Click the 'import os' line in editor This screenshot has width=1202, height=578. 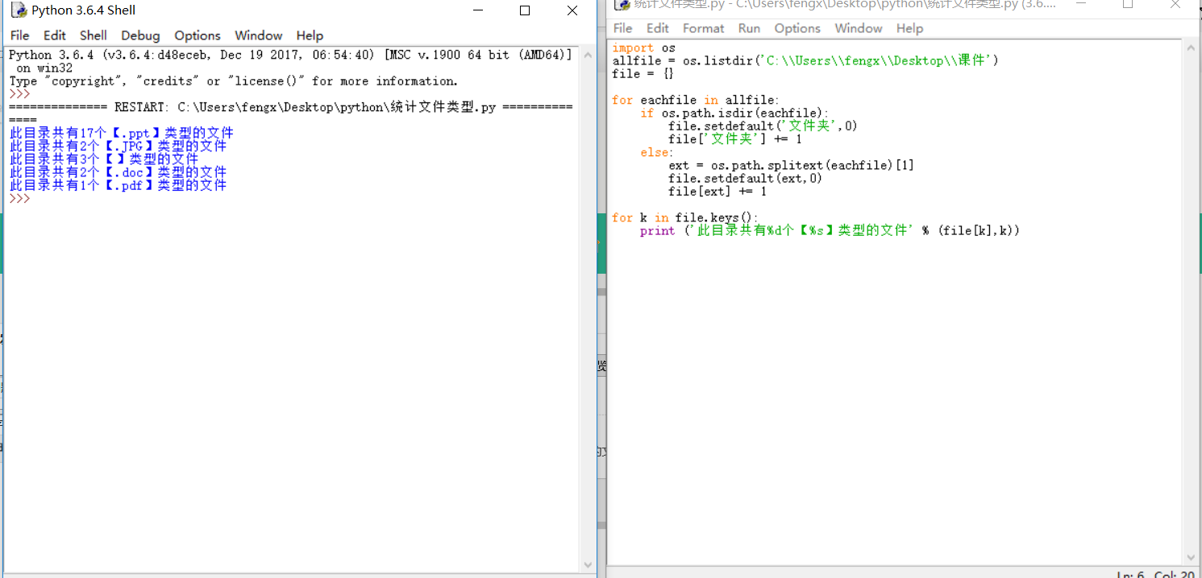(x=644, y=48)
